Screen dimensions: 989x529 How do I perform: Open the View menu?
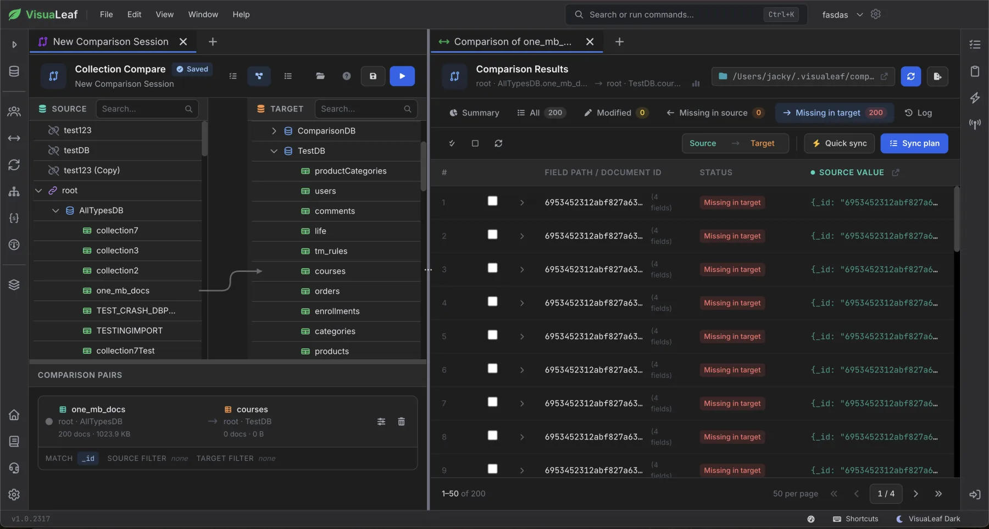click(165, 14)
